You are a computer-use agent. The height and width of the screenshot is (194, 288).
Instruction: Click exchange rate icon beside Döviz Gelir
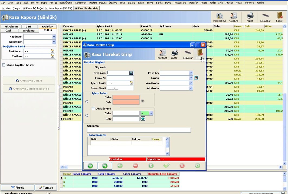click(143, 119)
